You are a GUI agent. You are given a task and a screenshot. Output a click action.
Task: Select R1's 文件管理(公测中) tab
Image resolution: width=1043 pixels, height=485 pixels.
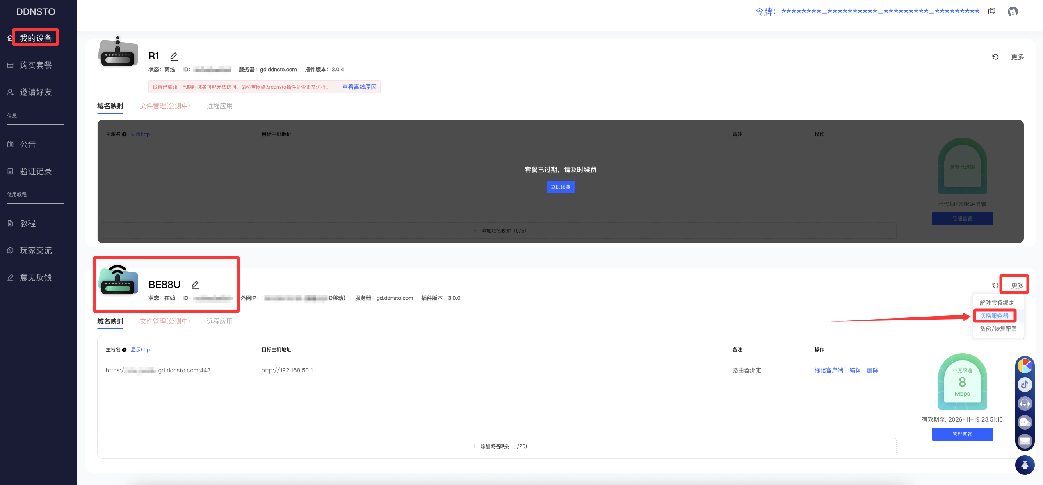click(x=165, y=106)
